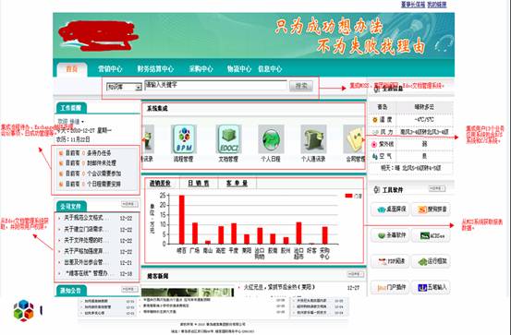Viewport: 511px width, 335px height.
Task: Click the 请输入关键字 search input field
Action: pos(215,85)
